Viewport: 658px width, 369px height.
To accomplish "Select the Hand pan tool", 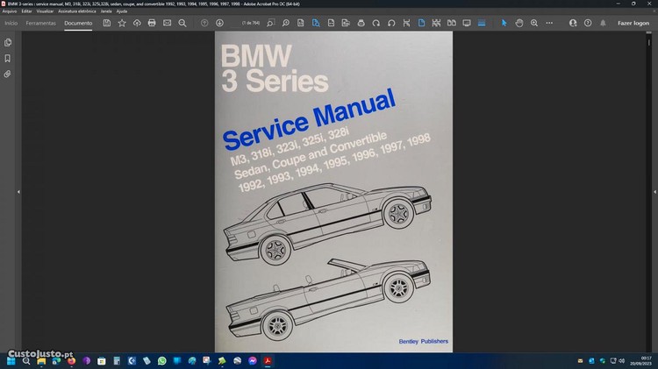I will point(519,23).
